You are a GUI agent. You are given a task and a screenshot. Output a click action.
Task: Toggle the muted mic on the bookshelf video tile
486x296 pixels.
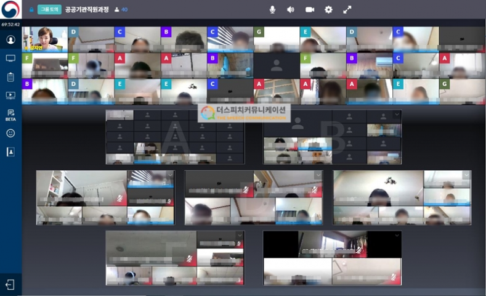click(120, 199)
